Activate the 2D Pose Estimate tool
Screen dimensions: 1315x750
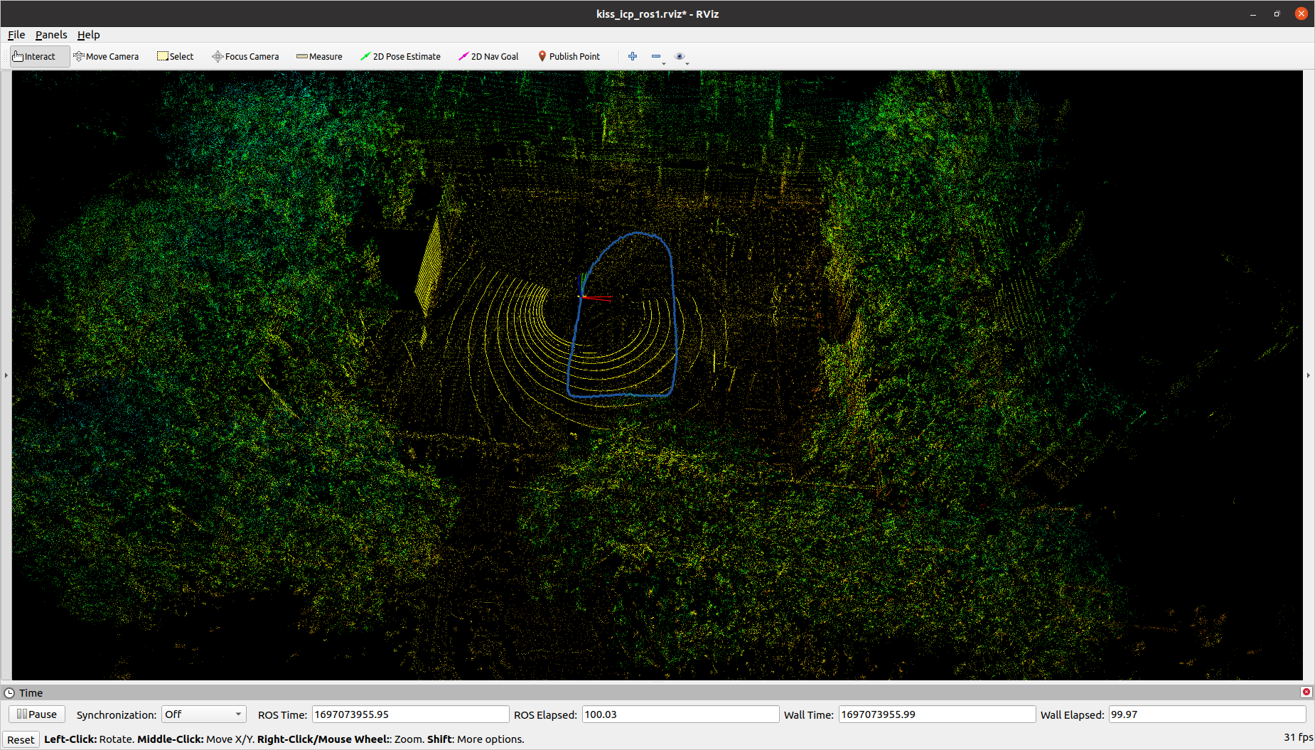400,56
